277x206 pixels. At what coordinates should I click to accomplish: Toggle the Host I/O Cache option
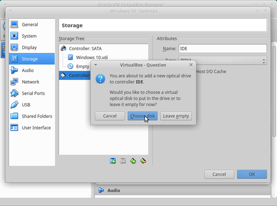(x=211, y=72)
